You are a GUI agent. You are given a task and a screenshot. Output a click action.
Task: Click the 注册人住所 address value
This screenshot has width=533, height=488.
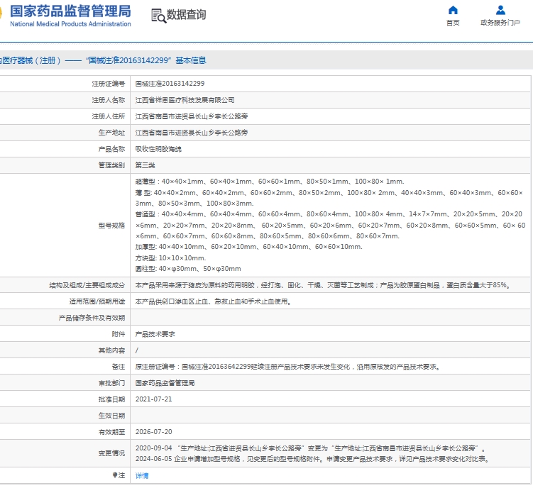(192, 116)
